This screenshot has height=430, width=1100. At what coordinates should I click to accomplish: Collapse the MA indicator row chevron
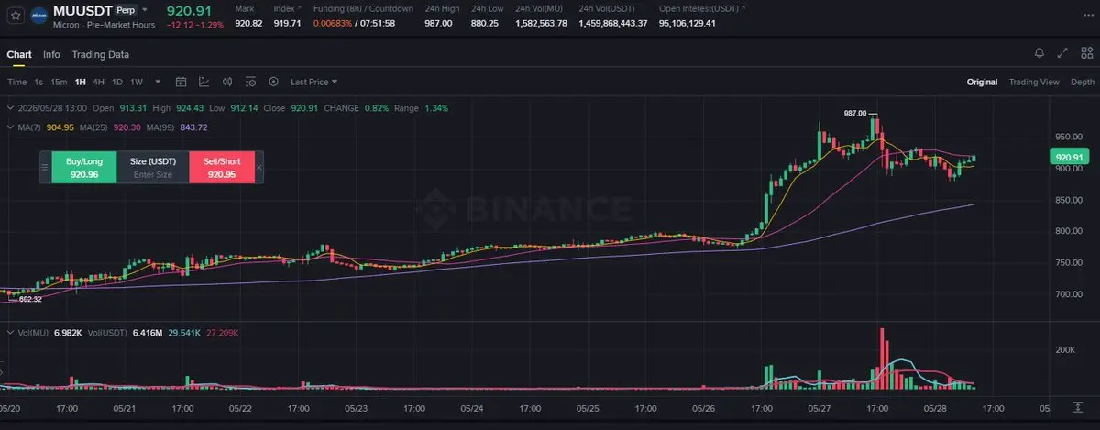[12, 127]
